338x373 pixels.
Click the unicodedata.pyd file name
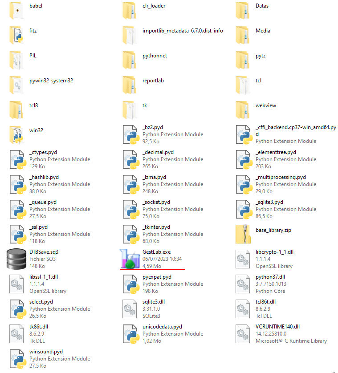162,327
